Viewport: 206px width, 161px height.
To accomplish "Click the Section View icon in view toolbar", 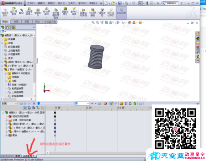I will tap(106, 23).
